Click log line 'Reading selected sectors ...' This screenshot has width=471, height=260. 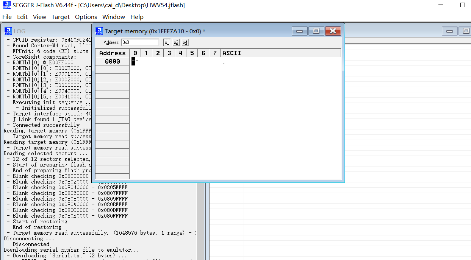click(x=45, y=153)
